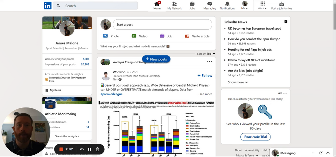The width and height of the screenshot is (336, 157).
Task: Open Are the kids' jobs alright story
Action: pos(246,71)
